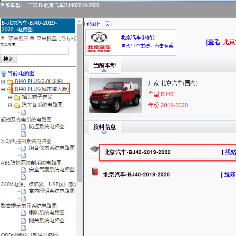Click the 车型:BJ40 text

160,94
